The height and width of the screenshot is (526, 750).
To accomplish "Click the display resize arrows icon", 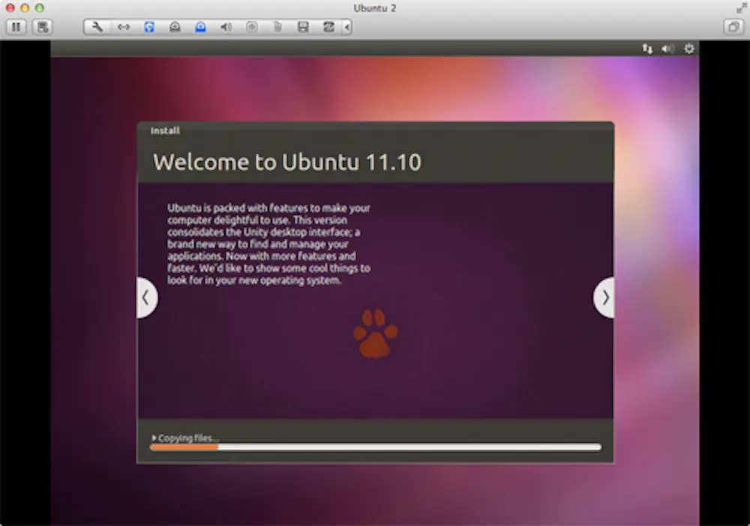I will point(124,27).
